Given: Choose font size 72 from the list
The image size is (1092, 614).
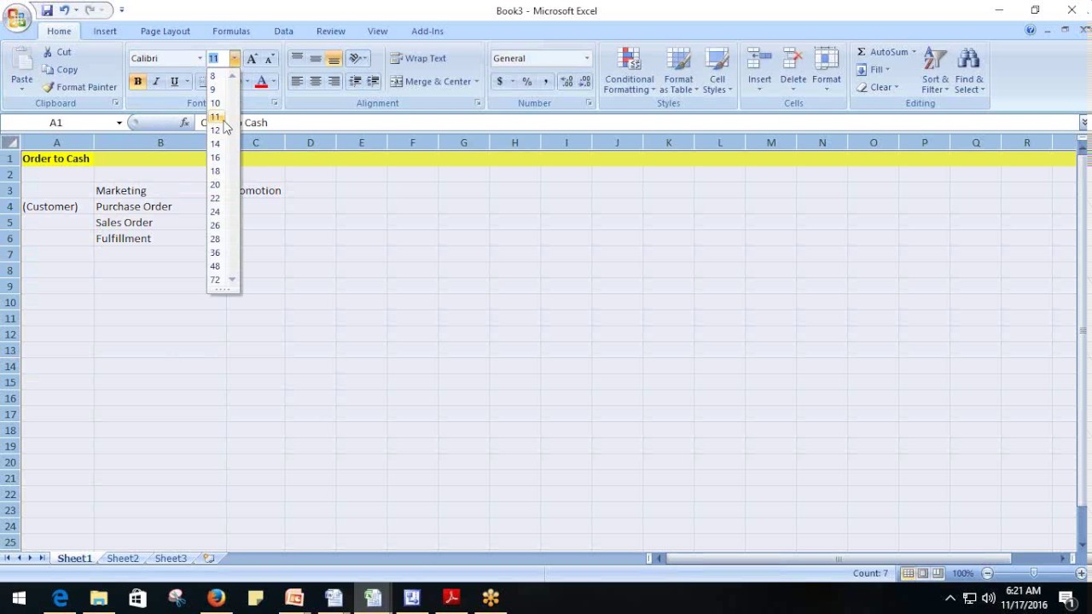Looking at the screenshot, I should [x=215, y=280].
